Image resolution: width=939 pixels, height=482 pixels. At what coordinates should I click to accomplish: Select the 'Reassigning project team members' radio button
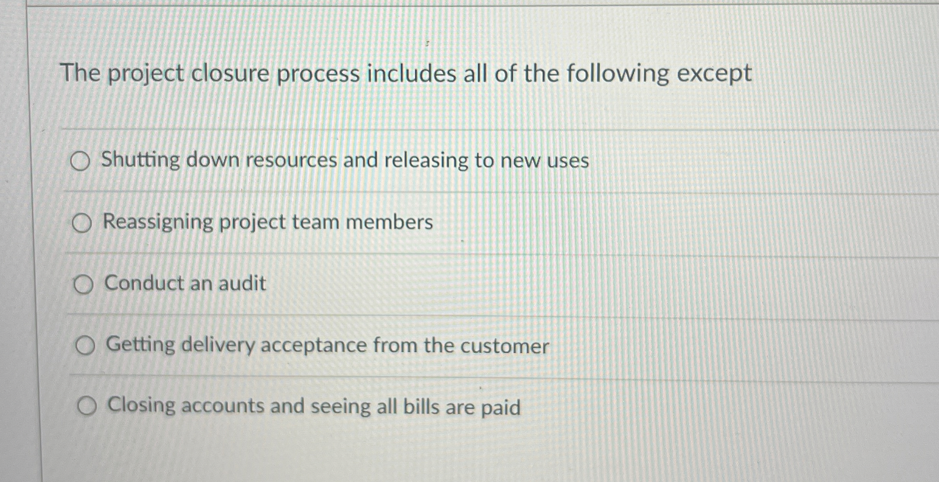[83, 223]
